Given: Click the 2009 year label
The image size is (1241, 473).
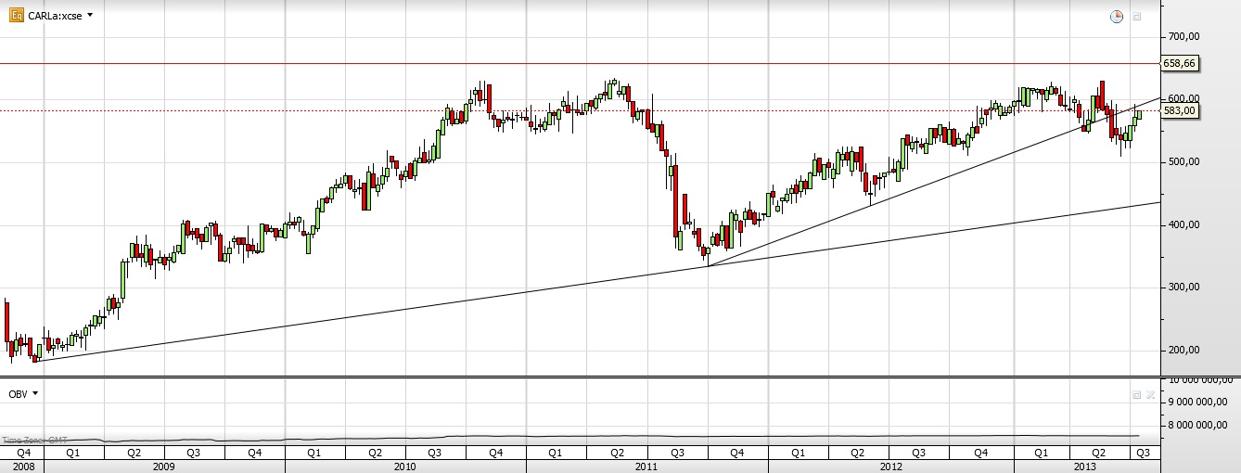Looking at the screenshot, I should pos(164,467).
